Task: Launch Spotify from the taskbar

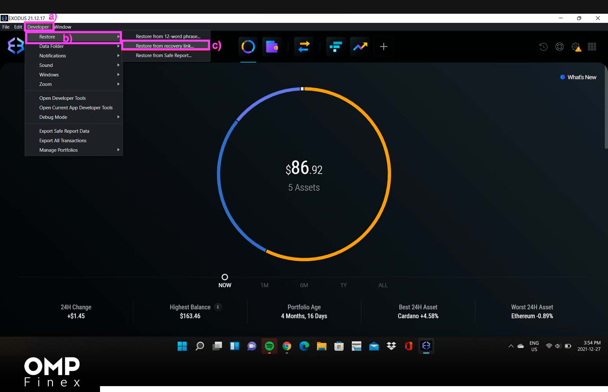Action: pyautogui.click(x=269, y=346)
